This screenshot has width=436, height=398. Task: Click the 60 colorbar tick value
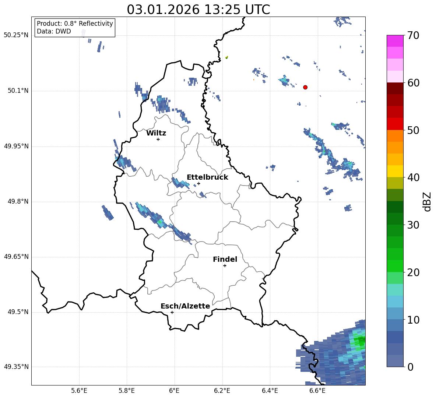413,83
